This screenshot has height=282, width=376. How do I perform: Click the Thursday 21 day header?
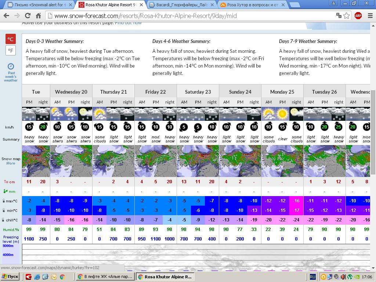pyautogui.click(x=113, y=92)
